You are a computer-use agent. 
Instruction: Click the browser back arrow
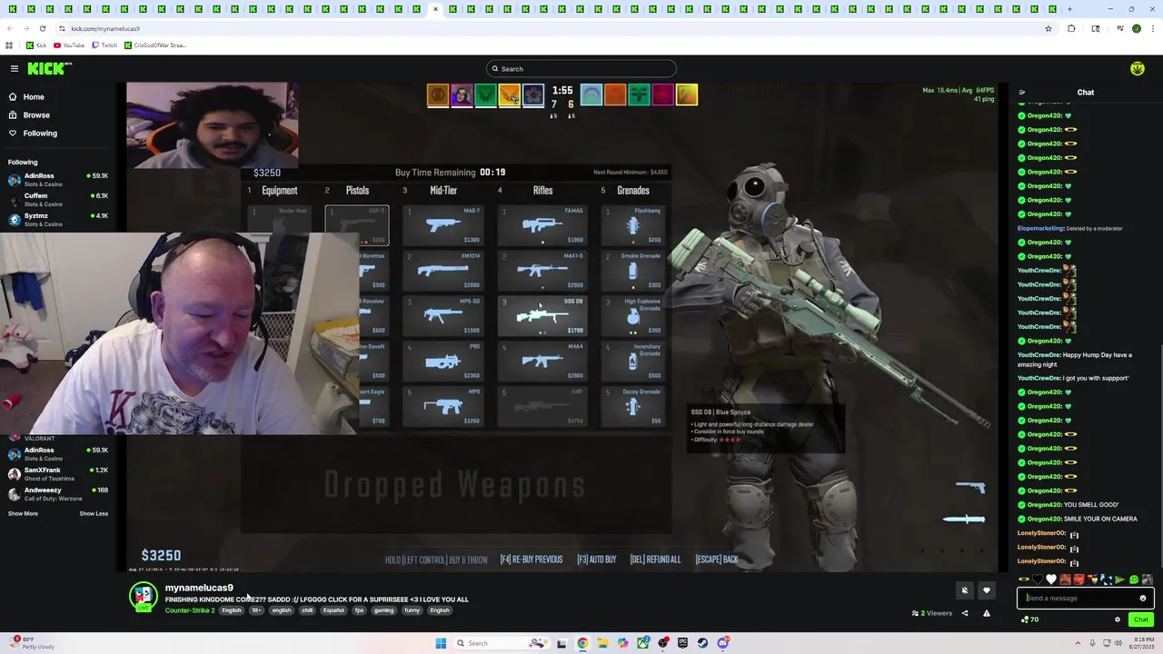coord(10,28)
